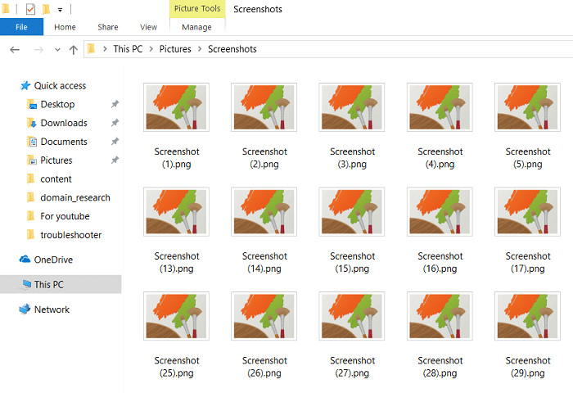Select the Screenshot (27).png file icon
Viewport: 573px width, 393px height.
[351, 316]
